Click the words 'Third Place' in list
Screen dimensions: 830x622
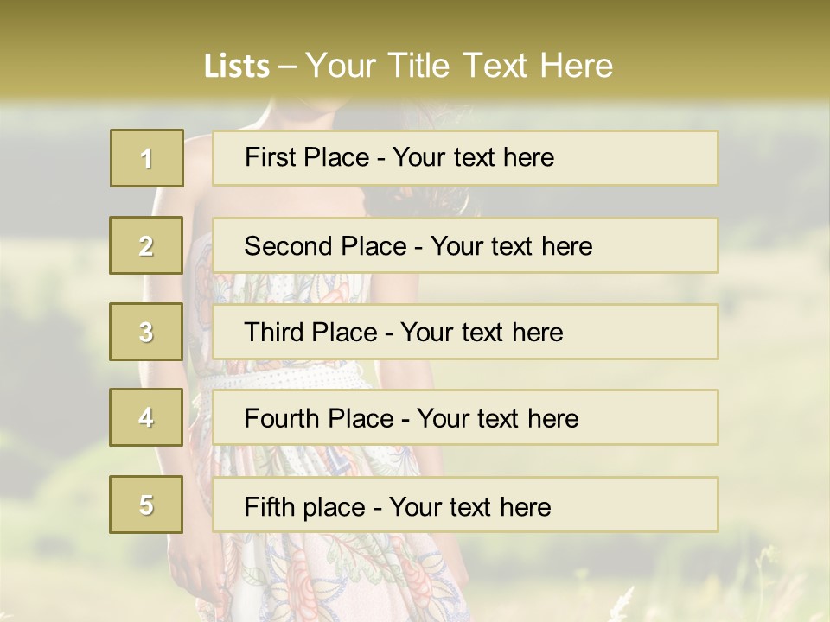310,332
